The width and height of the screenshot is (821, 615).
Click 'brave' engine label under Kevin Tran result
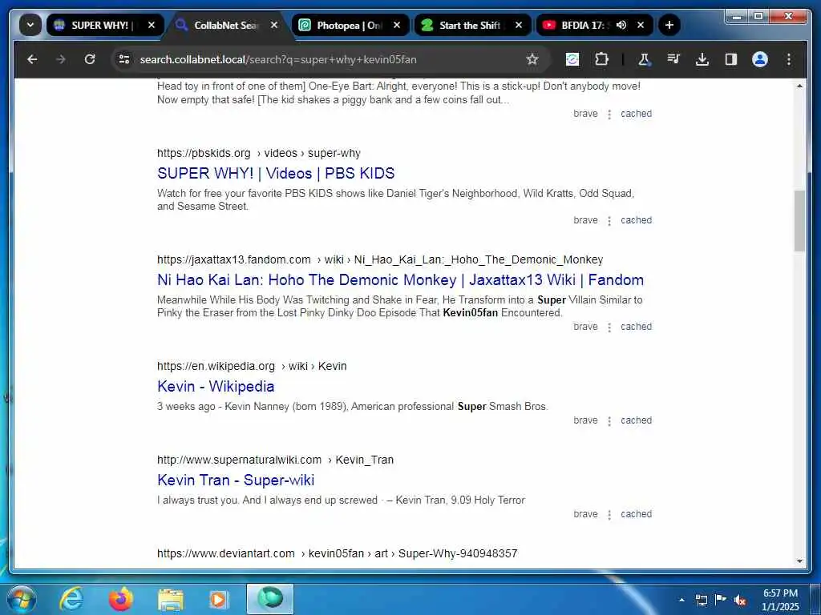click(585, 514)
